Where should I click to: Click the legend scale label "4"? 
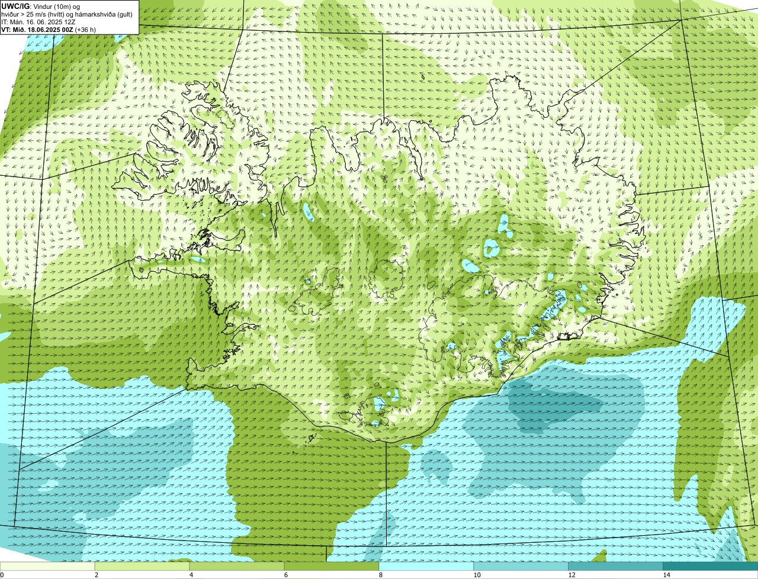coord(191,575)
